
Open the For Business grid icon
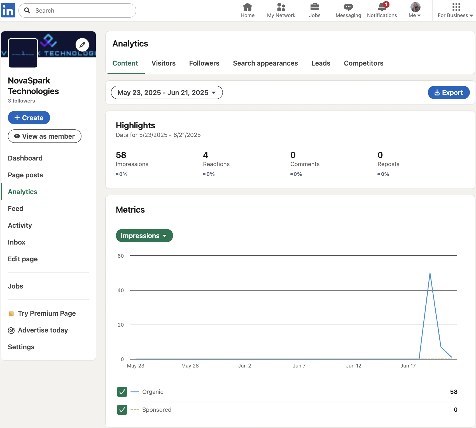(456, 6)
